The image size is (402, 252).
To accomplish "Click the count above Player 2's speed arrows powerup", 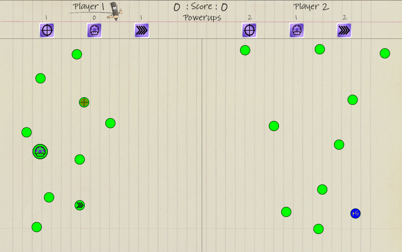I will click(345, 17).
